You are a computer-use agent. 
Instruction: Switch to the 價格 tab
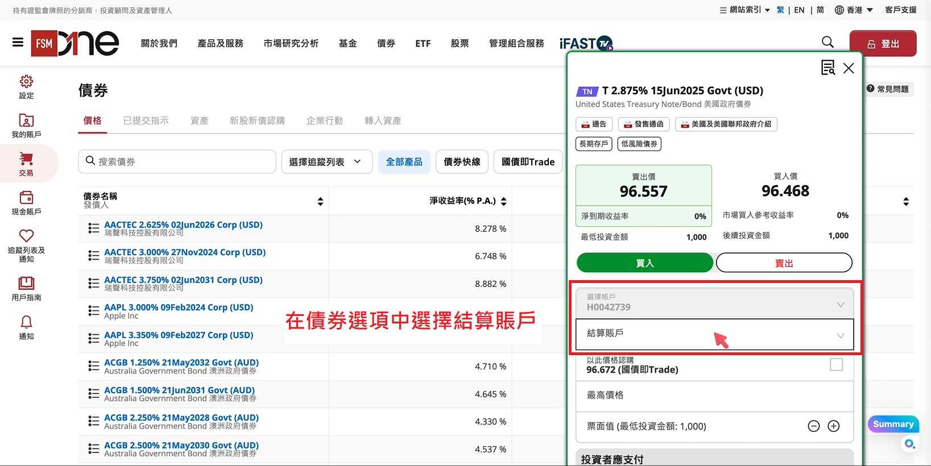pos(93,120)
